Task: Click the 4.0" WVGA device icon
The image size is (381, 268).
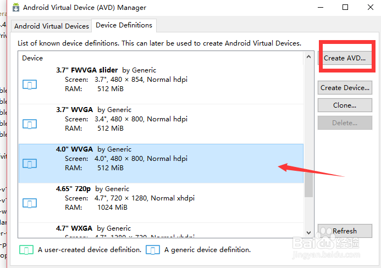Action: pyautogui.click(x=30, y=164)
